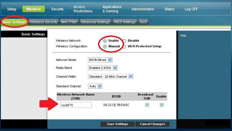Choose Manual wireless configuration

pyautogui.click(x=105, y=47)
